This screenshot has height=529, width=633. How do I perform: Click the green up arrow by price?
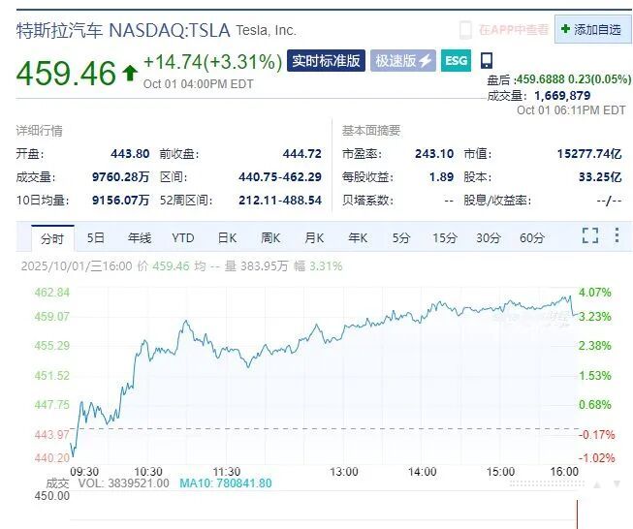[x=130, y=74]
